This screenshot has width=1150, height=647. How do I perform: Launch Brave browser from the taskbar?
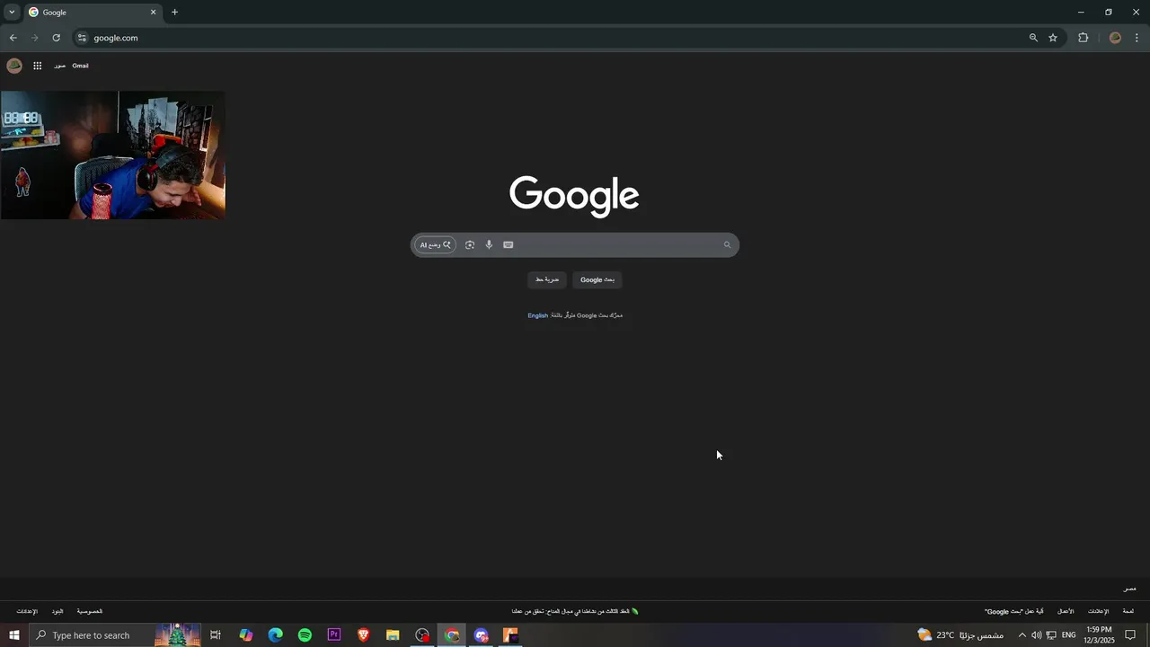point(363,635)
